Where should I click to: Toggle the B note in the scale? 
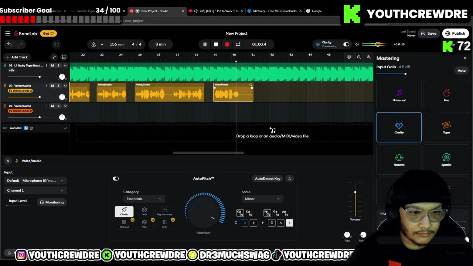coord(289,223)
